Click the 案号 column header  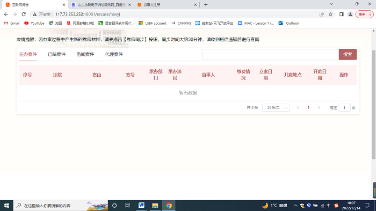coord(131,75)
